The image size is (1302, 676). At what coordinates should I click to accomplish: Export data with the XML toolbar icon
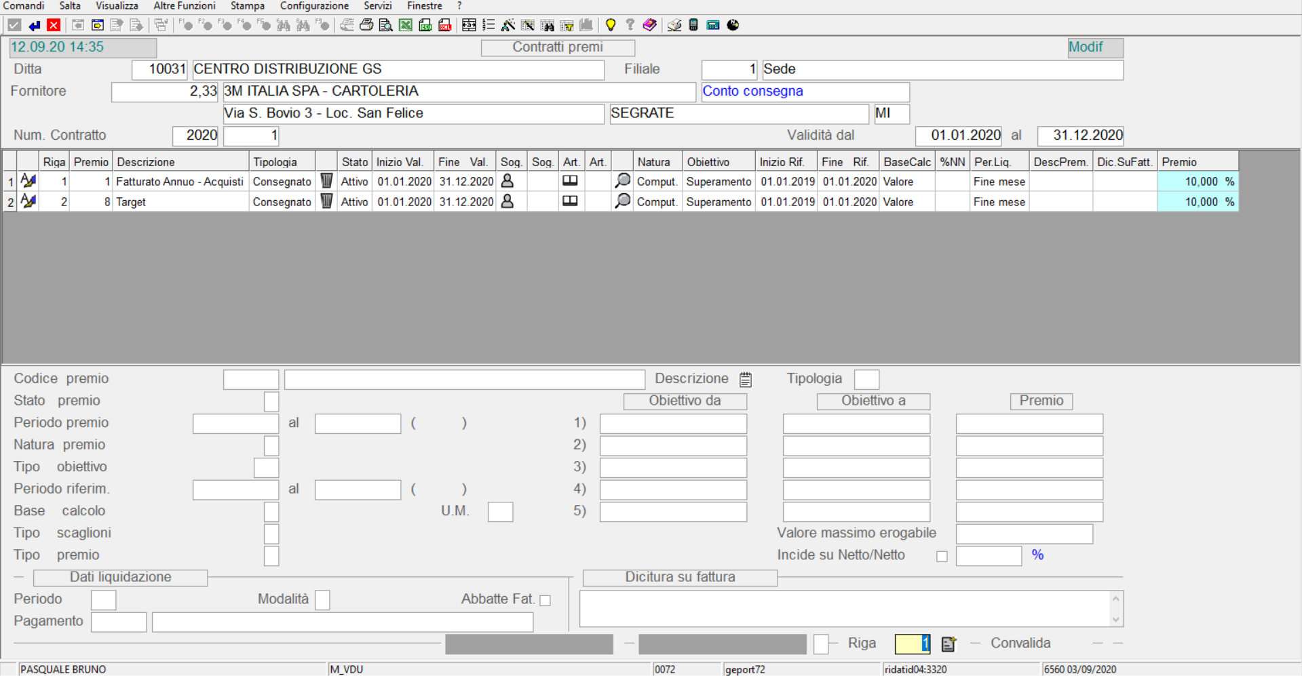point(445,25)
